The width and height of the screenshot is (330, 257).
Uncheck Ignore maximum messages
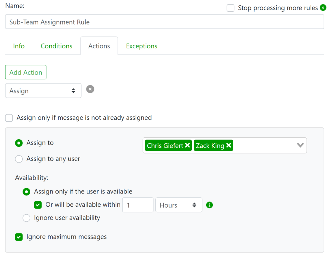point(19,237)
